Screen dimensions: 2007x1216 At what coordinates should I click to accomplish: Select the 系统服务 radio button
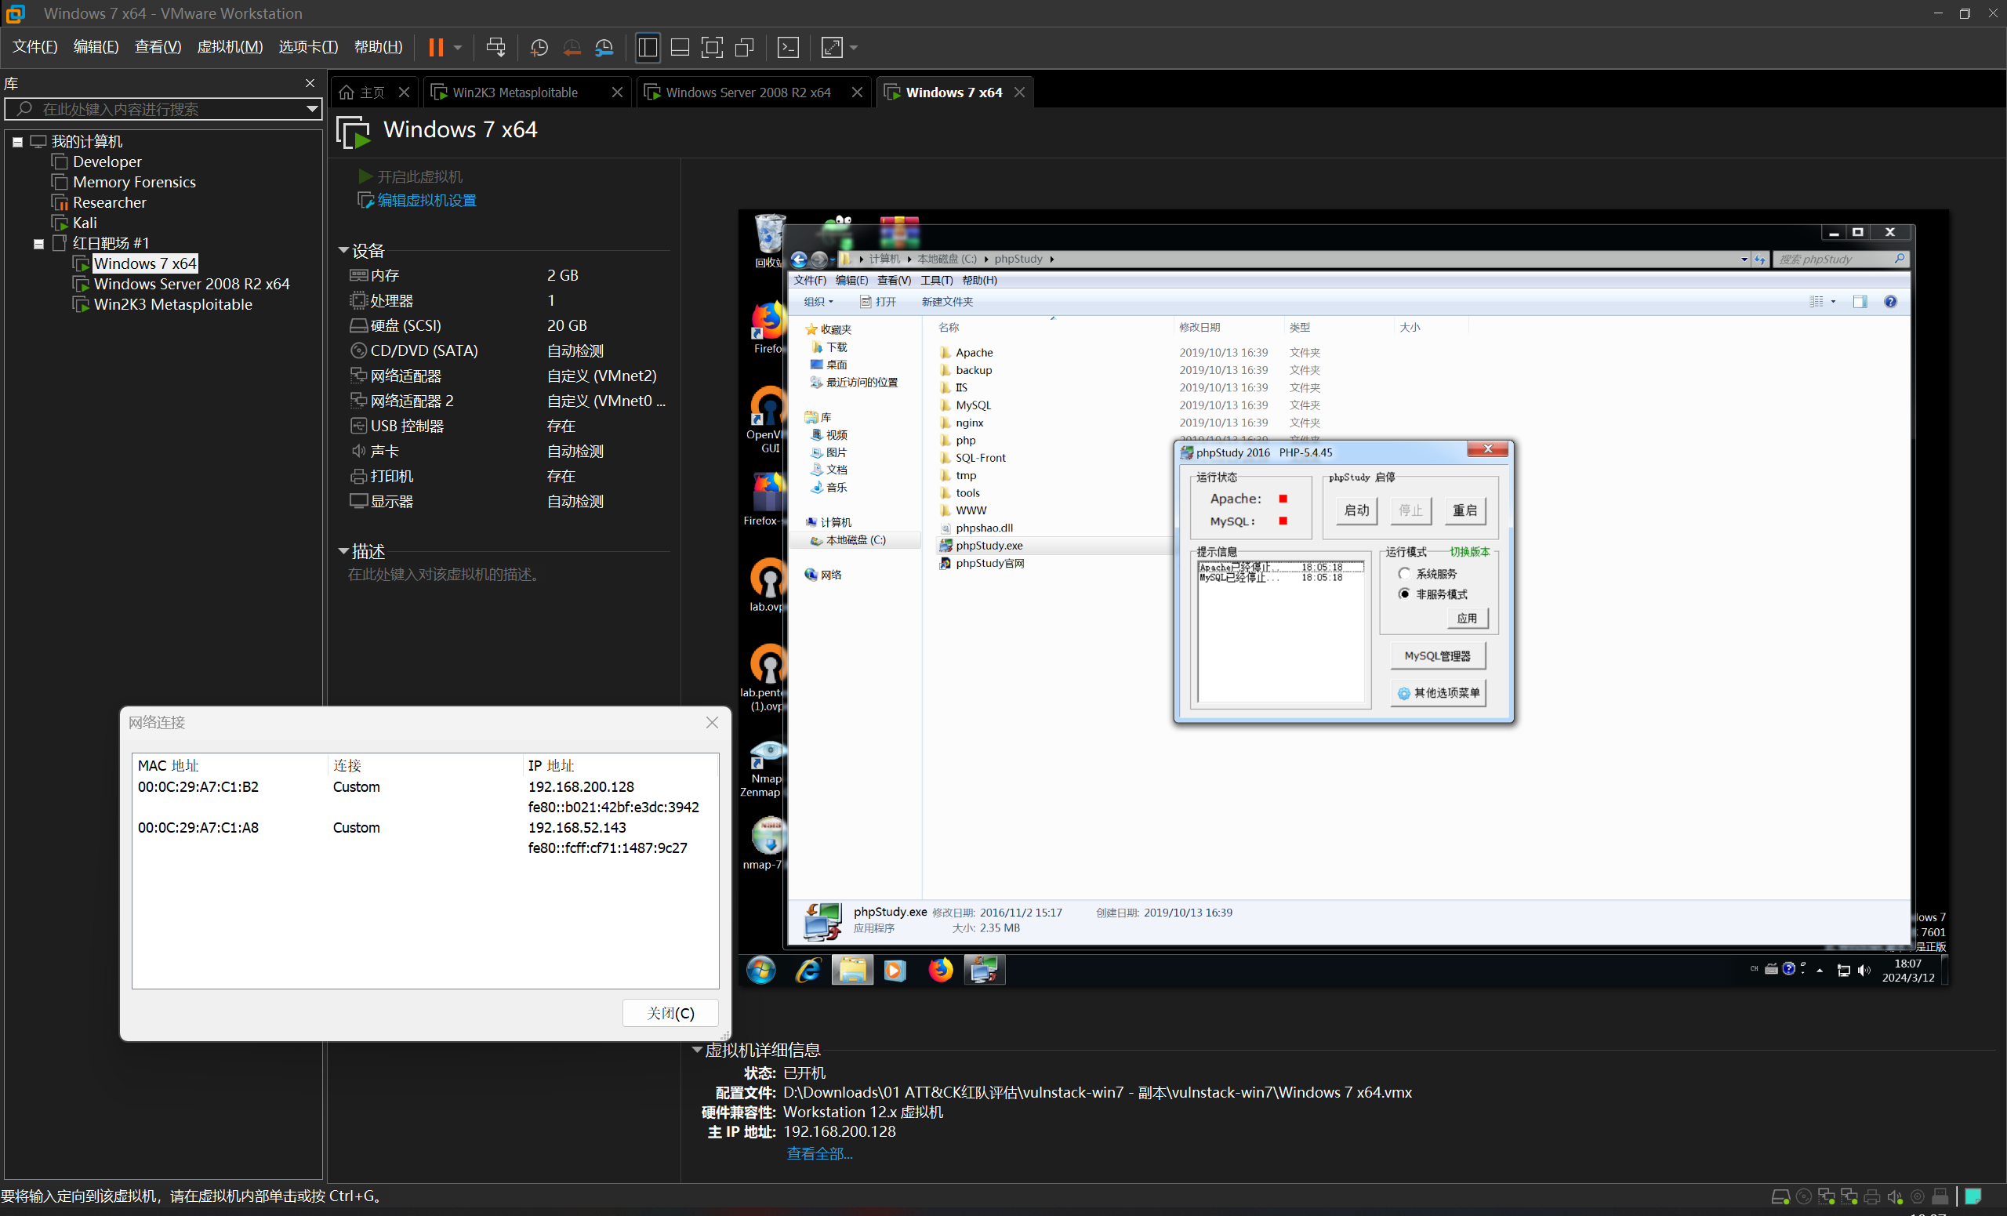coord(1404,573)
